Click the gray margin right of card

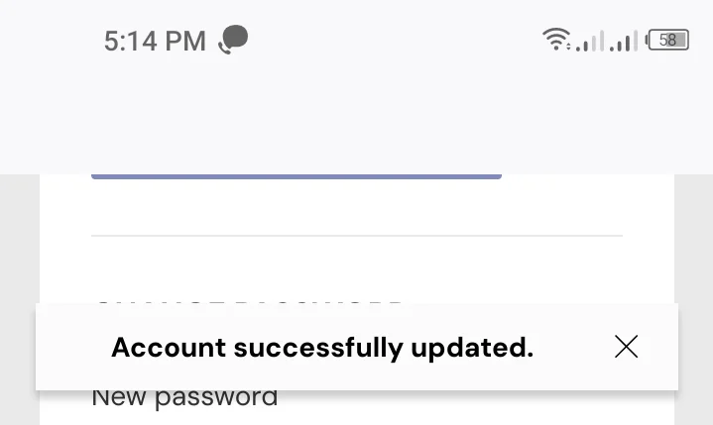click(693, 241)
